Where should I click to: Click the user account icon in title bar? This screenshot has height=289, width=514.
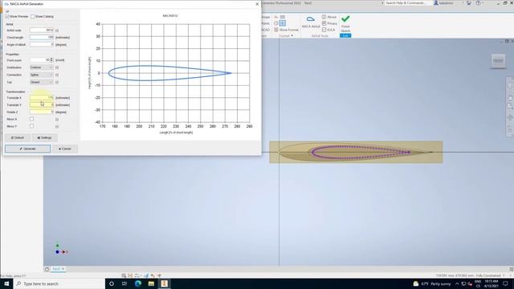(436, 3)
